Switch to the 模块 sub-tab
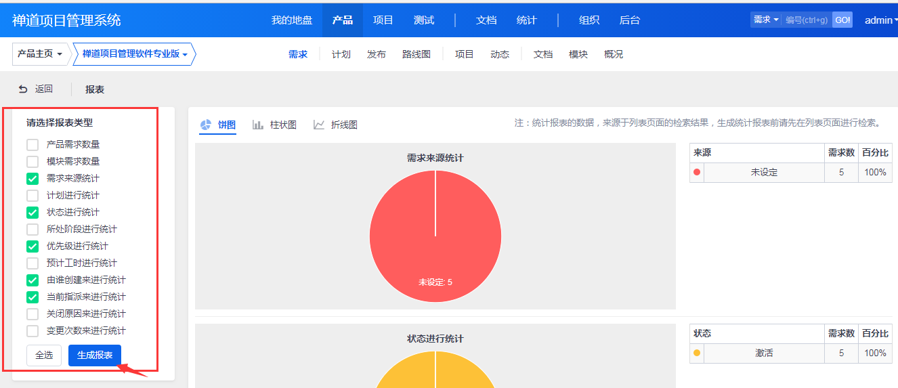 578,54
